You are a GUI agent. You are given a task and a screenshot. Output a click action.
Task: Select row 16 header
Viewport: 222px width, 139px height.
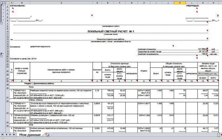click(x=8, y=46)
